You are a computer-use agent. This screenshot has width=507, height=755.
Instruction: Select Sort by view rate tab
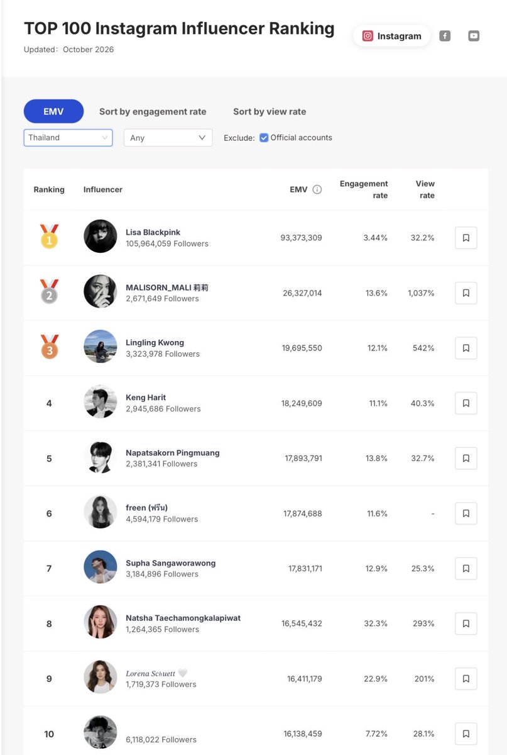(270, 111)
